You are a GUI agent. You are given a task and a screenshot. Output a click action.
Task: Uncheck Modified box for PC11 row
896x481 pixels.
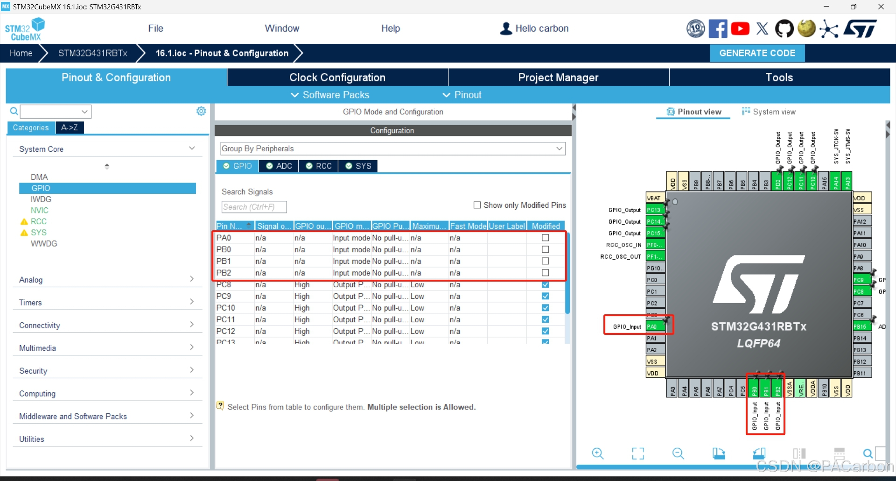545,319
